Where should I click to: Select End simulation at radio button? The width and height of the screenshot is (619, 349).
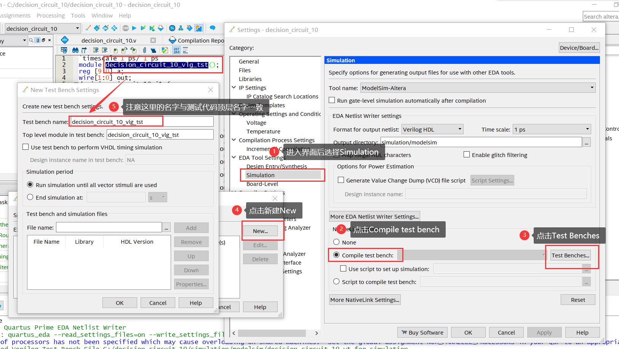(x=30, y=197)
